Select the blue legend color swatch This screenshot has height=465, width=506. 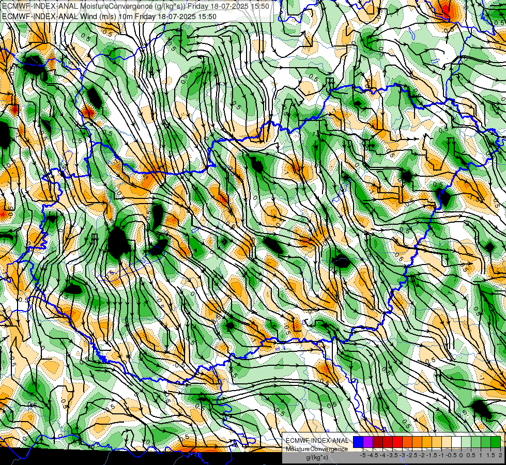(x=358, y=442)
